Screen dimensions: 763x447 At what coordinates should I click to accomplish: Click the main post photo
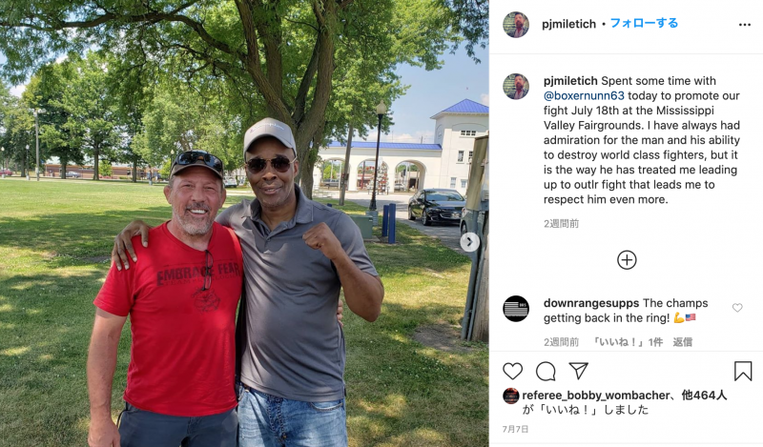pyautogui.click(x=244, y=223)
